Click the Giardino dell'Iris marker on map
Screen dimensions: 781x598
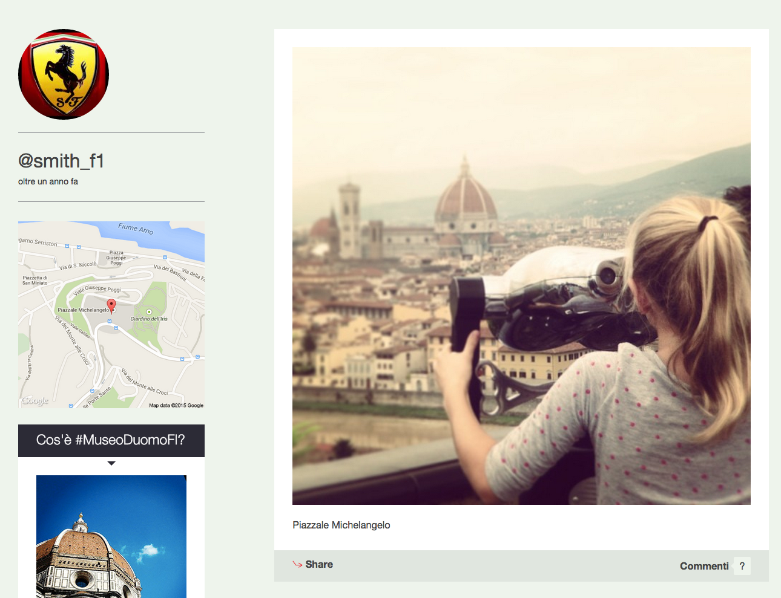pos(149,312)
